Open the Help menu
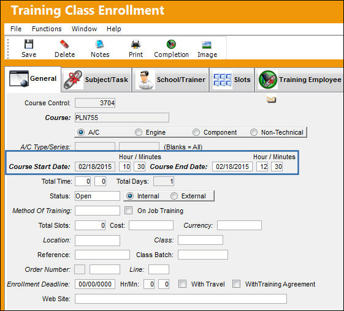344x311 pixels. click(114, 29)
